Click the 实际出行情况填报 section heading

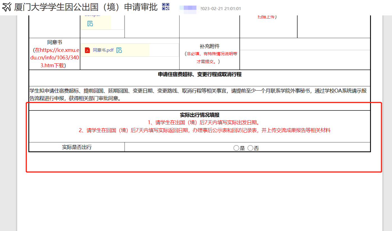200,115
